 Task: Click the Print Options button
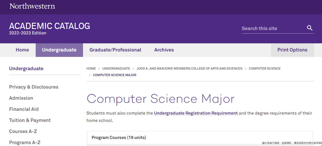point(292,50)
